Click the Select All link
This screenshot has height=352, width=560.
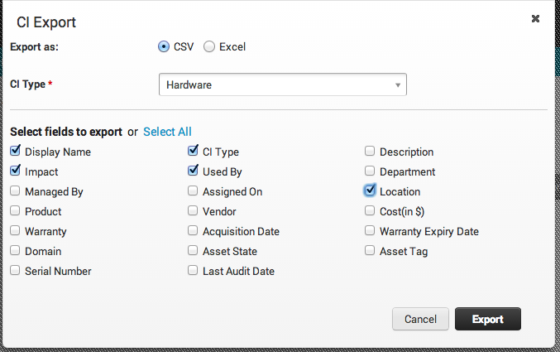coord(167,132)
